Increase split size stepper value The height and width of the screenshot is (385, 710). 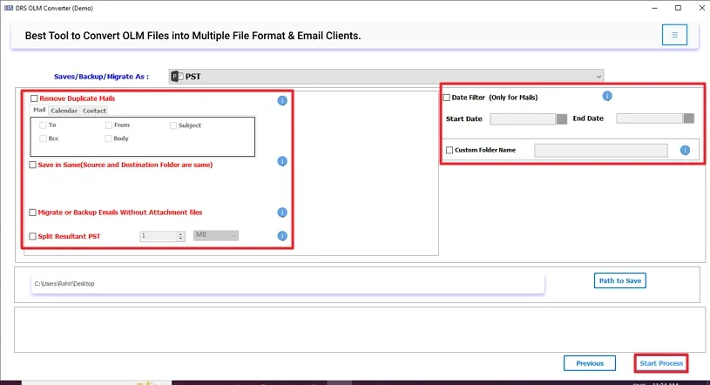click(180, 233)
